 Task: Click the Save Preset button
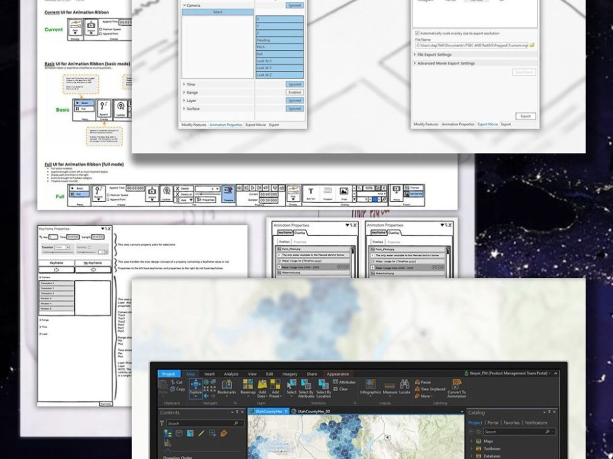(524, 72)
